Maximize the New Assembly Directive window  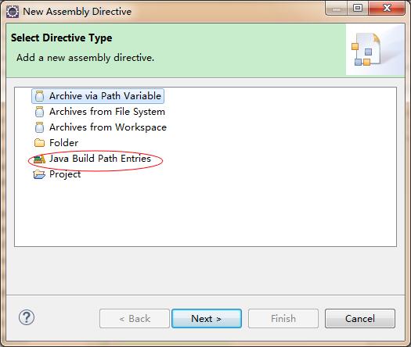[358, 8]
